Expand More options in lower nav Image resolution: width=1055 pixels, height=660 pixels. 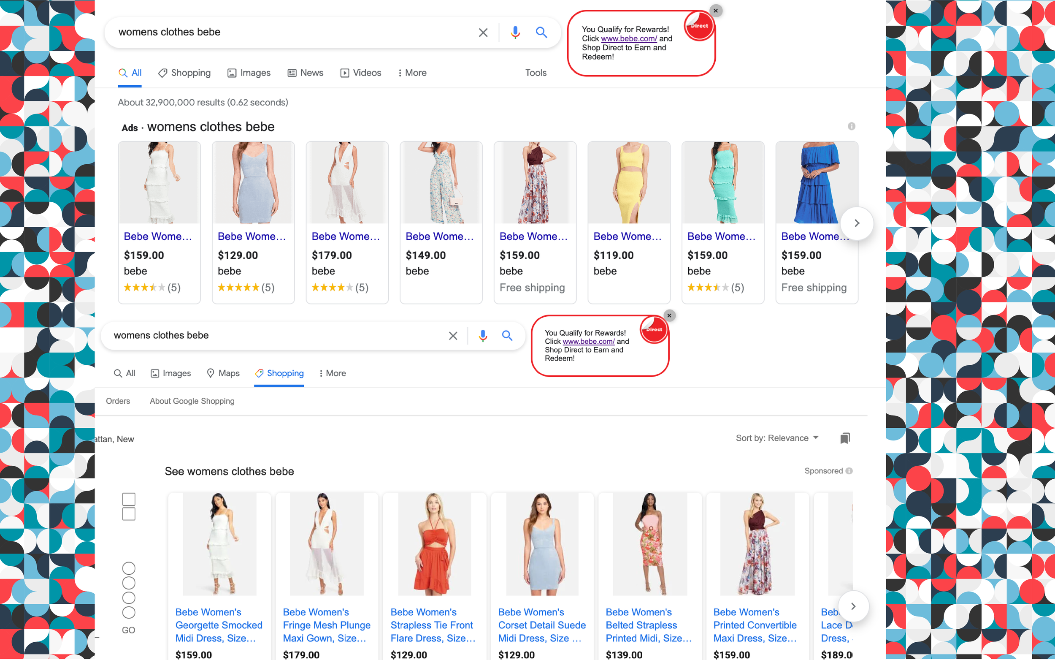point(333,373)
